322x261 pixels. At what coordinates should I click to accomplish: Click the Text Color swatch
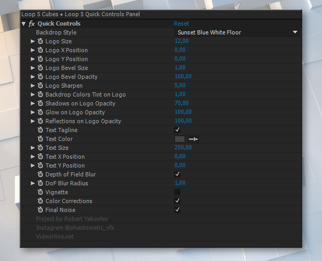point(180,139)
